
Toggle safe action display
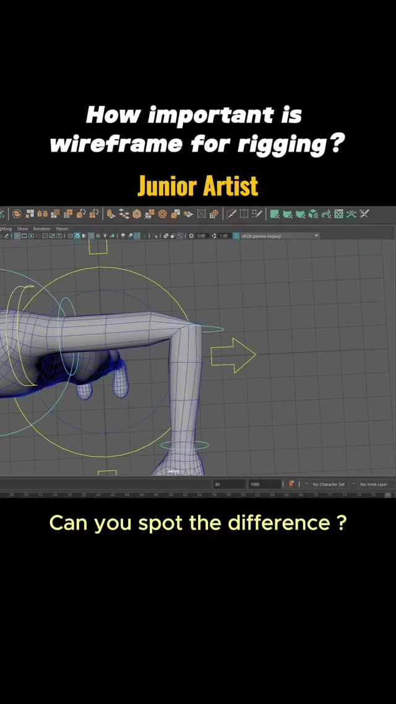click(52, 236)
